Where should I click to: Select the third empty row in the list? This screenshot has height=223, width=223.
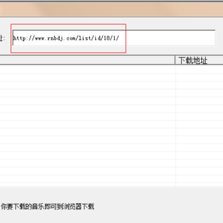111,85
